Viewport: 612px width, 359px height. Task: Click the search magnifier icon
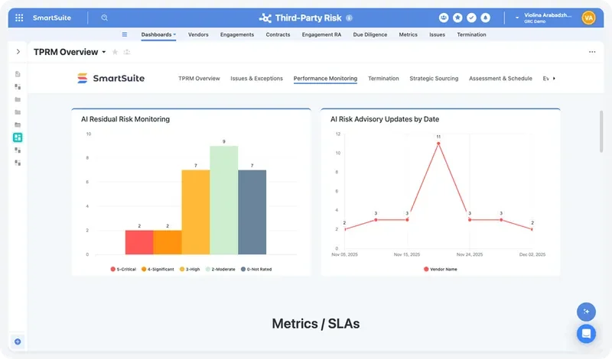point(104,18)
